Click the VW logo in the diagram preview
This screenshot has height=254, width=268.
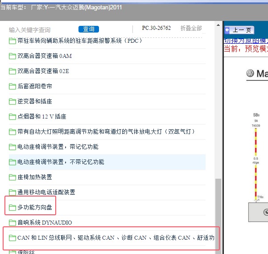click(250, 74)
